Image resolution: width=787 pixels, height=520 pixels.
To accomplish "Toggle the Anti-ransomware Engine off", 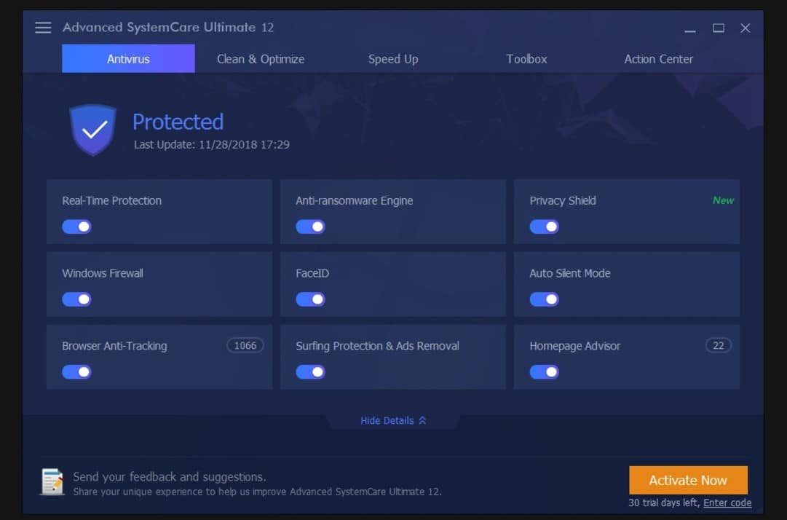I will click(x=310, y=226).
